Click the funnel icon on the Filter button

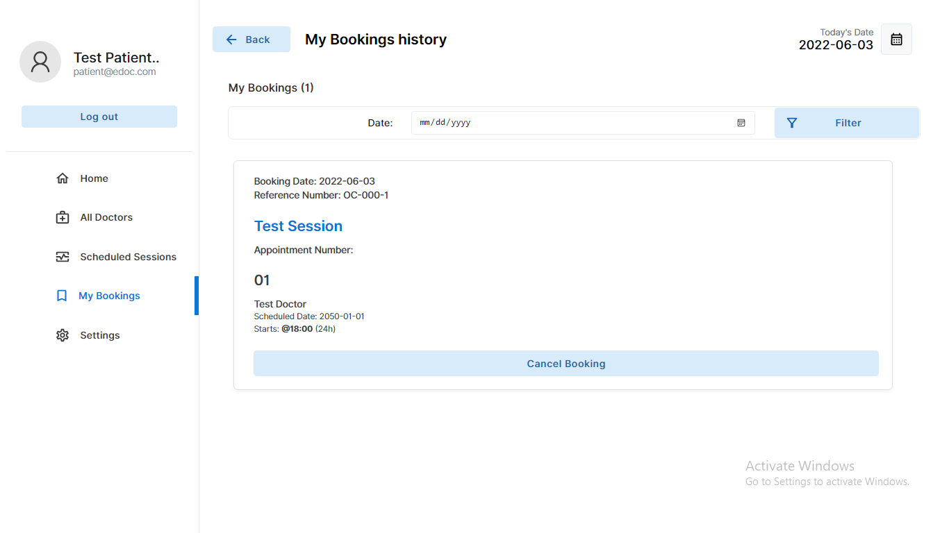(x=792, y=122)
